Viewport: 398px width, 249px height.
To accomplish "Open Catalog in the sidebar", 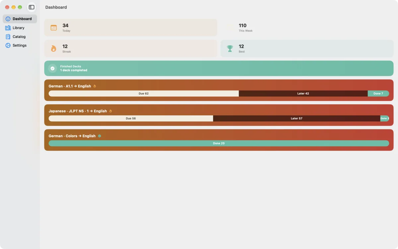I will pos(20,37).
